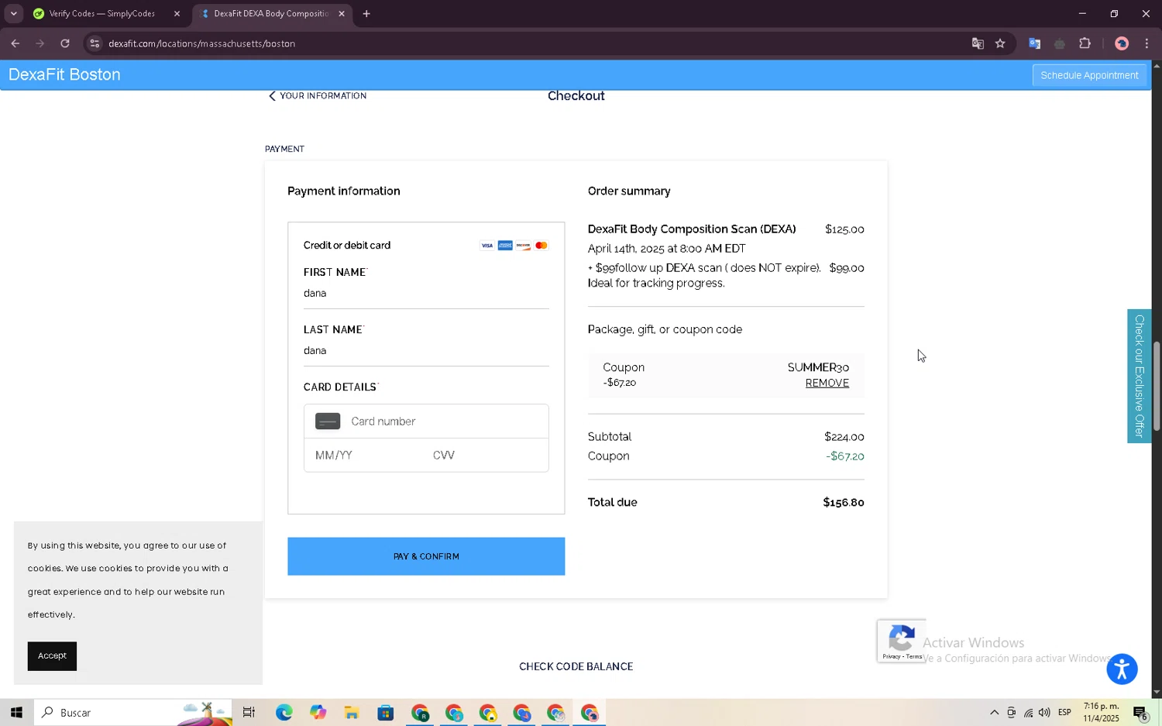Viewport: 1162px width, 726px height.
Task: Click the Mastercard logo icon
Action: 541,246
